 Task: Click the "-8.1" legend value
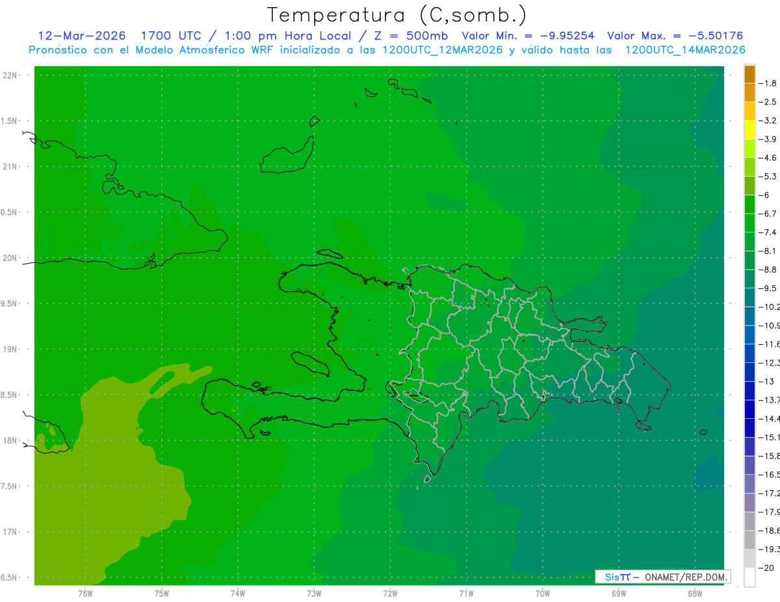(768, 251)
